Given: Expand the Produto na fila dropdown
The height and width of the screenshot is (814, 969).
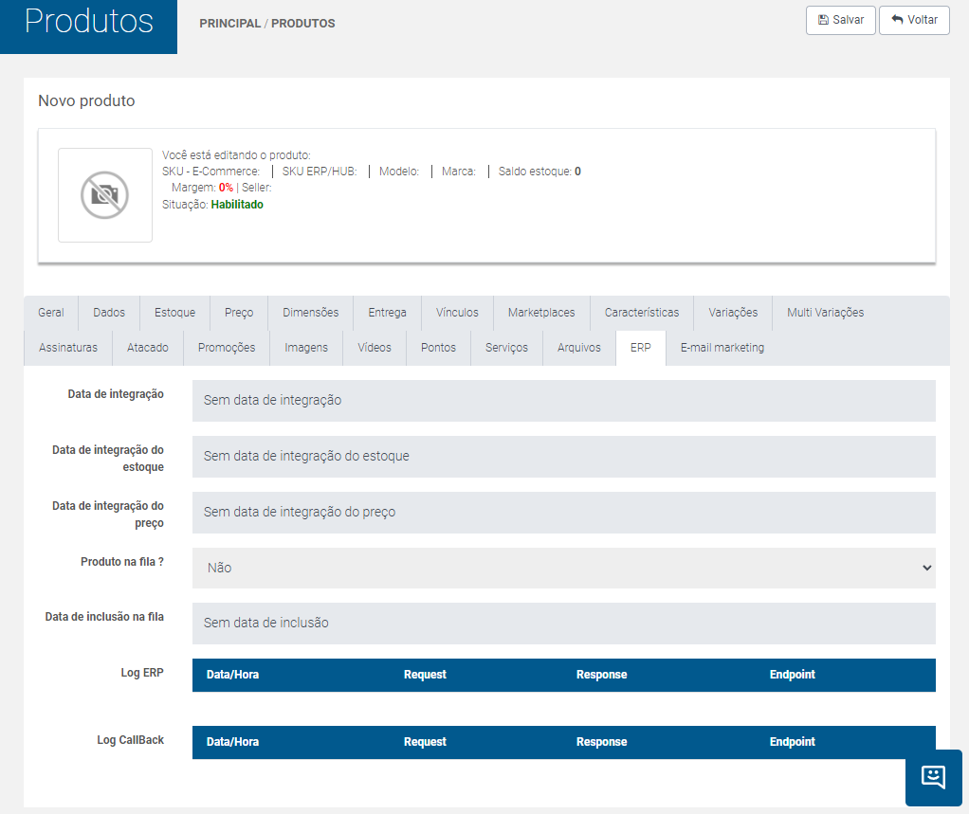Looking at the screenshot, I should [x=563, y=569].
